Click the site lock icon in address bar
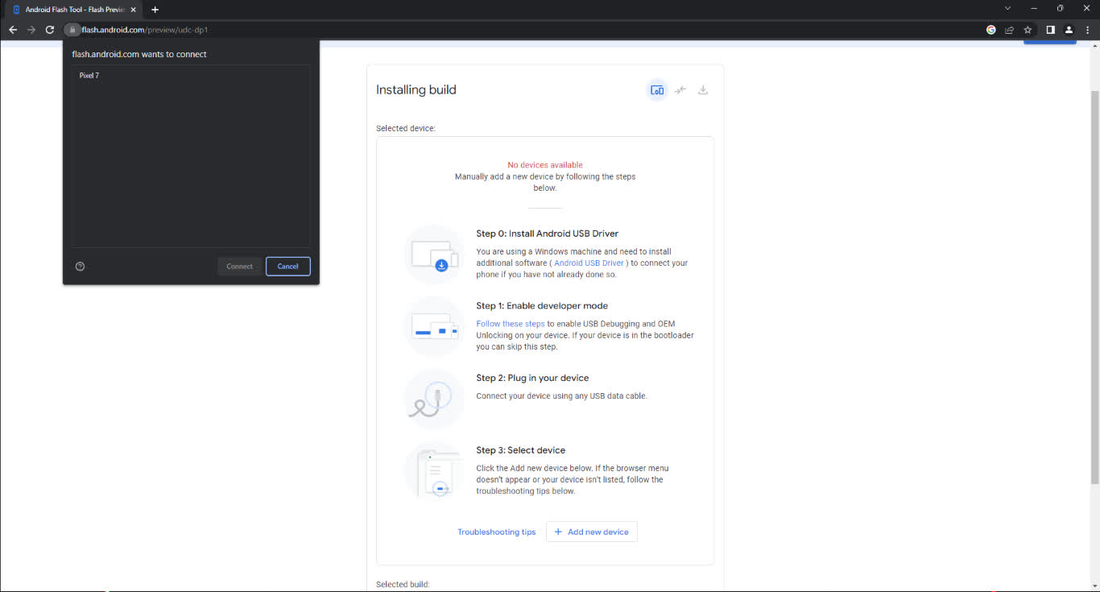1100x592 pixels. coord(72,30)
